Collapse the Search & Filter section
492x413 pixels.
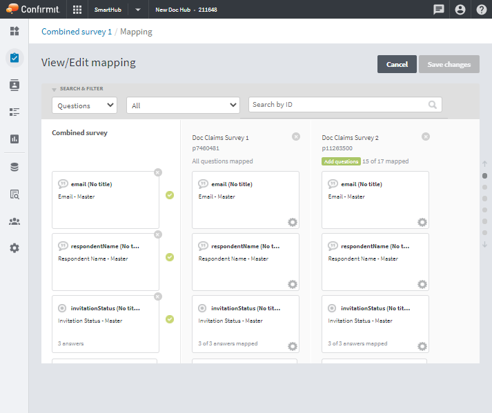click(x=54, y=90)
